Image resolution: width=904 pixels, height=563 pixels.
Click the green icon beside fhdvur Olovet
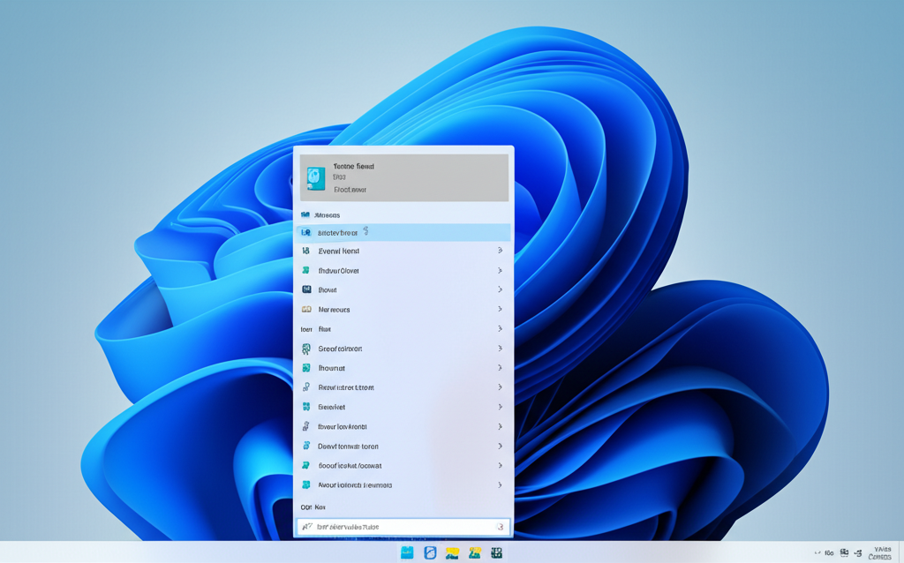(306, 271)
